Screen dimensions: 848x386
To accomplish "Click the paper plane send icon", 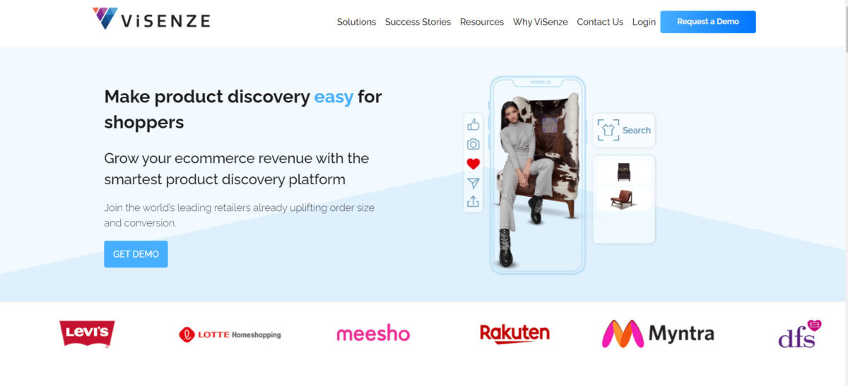I will coord(473,183).
